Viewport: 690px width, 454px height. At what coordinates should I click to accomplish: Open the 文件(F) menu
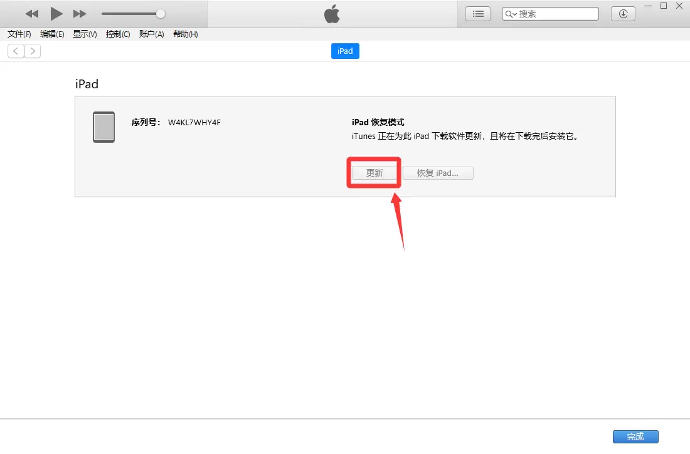click(x=19, y=34)
